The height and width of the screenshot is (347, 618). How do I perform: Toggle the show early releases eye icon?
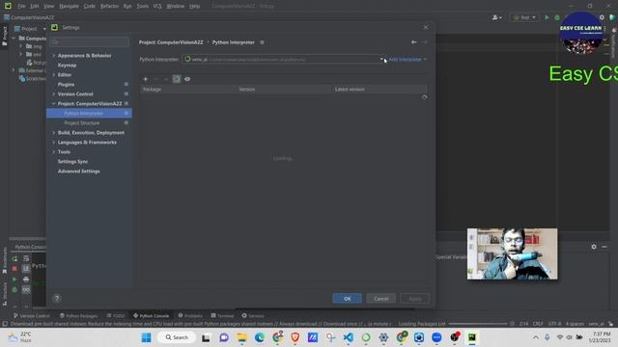click(x=187, y=79)
